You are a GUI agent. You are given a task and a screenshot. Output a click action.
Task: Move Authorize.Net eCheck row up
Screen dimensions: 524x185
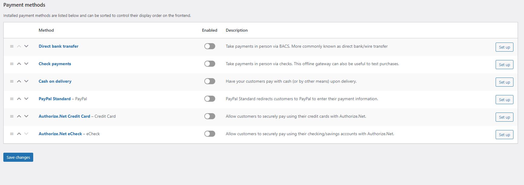coord(19,134)
